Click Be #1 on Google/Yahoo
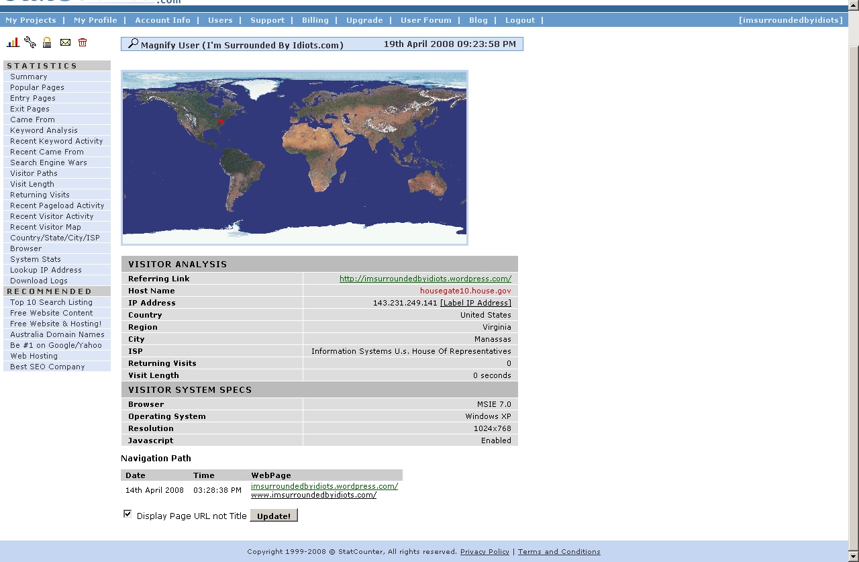 [x=57, y=345]
